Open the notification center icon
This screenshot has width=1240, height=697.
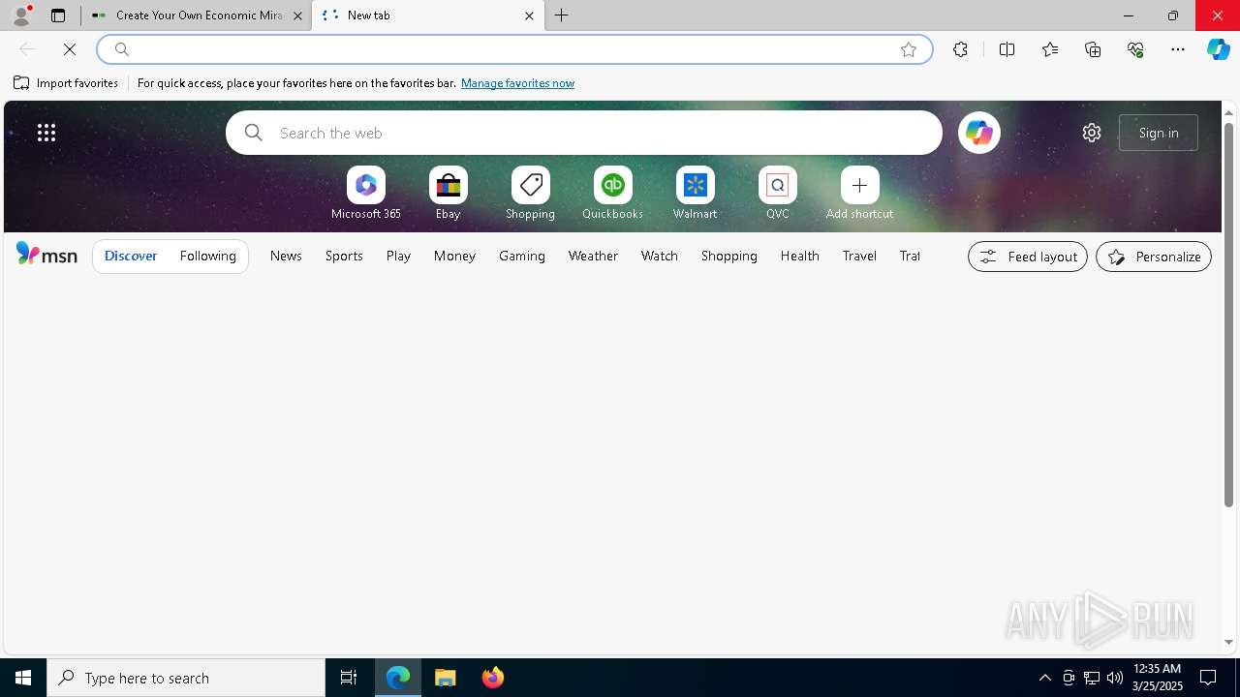tap(1208, 678)
